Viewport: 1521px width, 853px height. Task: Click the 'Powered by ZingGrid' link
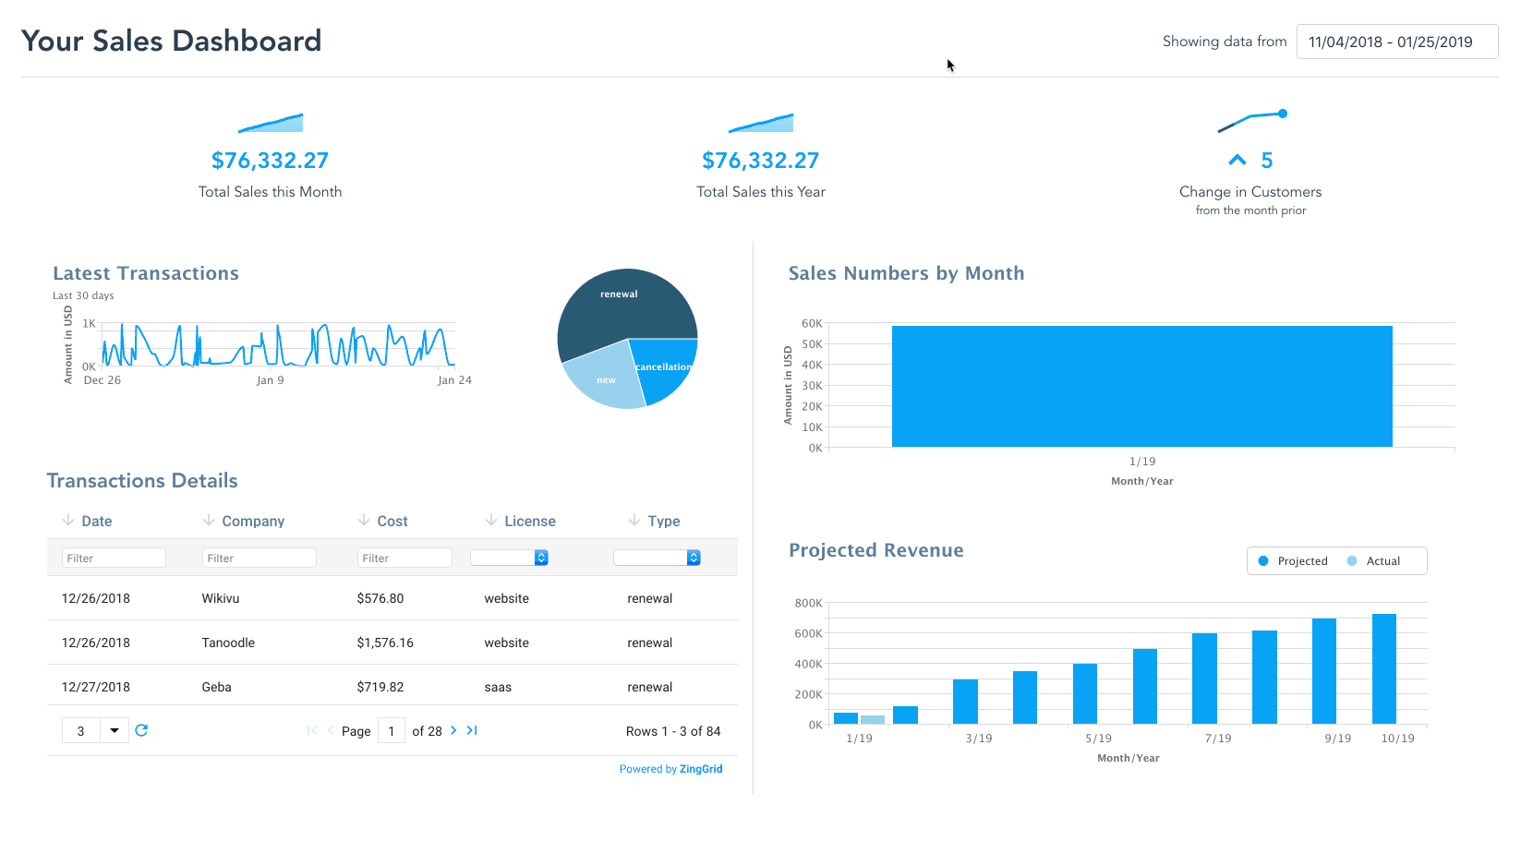tap(671, 768)
